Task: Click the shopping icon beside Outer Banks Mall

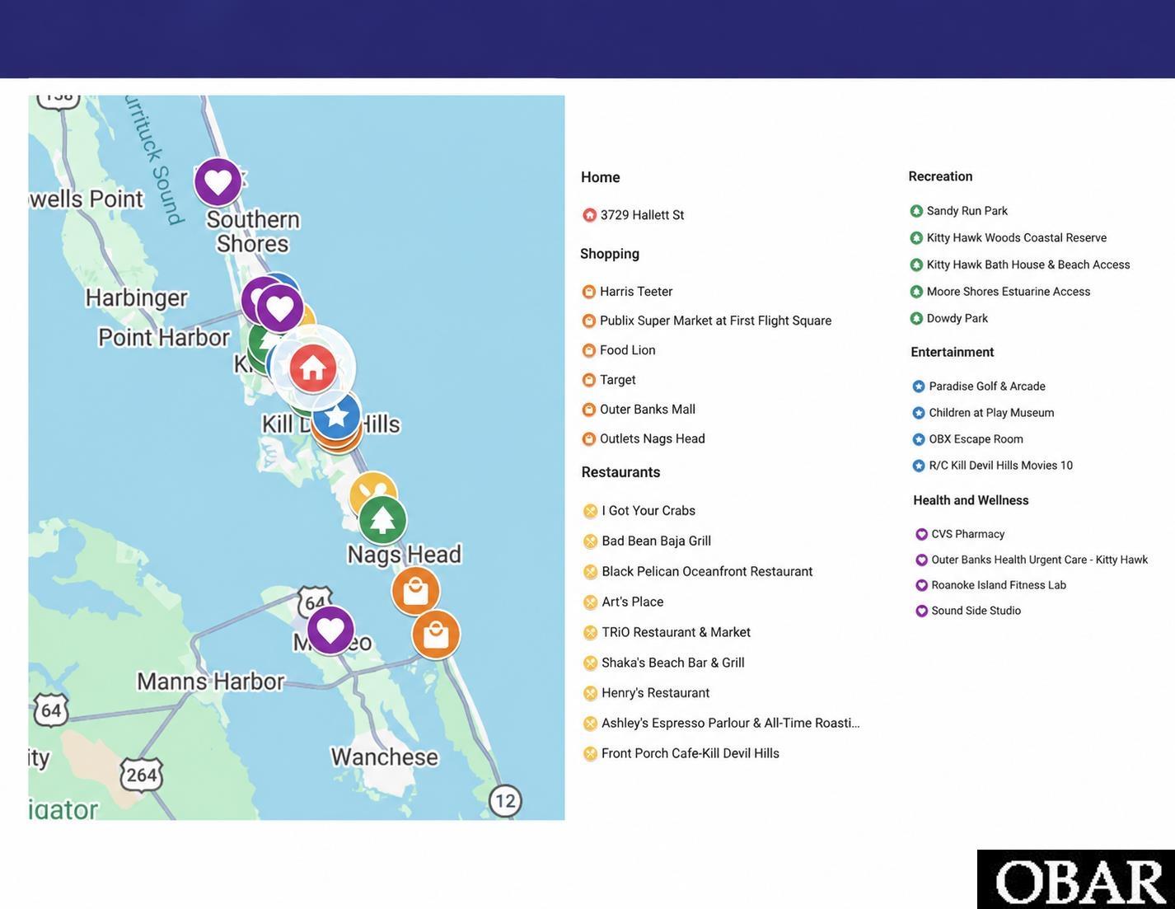Action: (x=588, y=410)
